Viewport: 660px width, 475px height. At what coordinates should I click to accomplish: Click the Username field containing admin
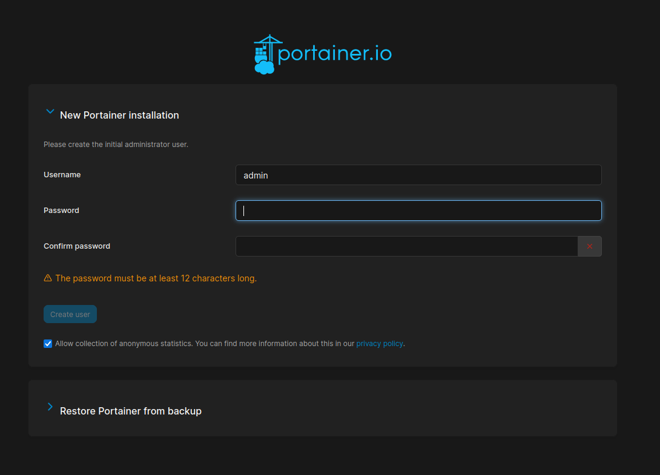coord(418,175)
